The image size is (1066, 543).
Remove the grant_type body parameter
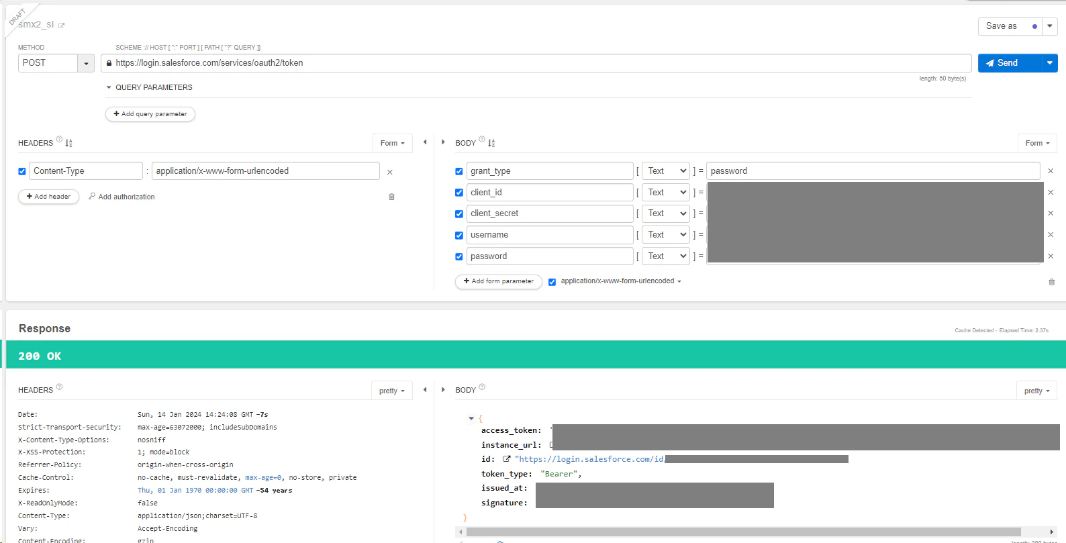(x=1051, y=171)
